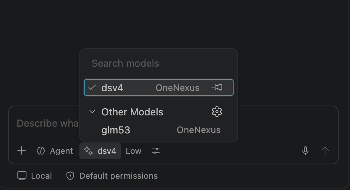The height and width of the screenshot is (190, 350).
Task: Select the glm53 model entry
Action: (x=159, y=130)
